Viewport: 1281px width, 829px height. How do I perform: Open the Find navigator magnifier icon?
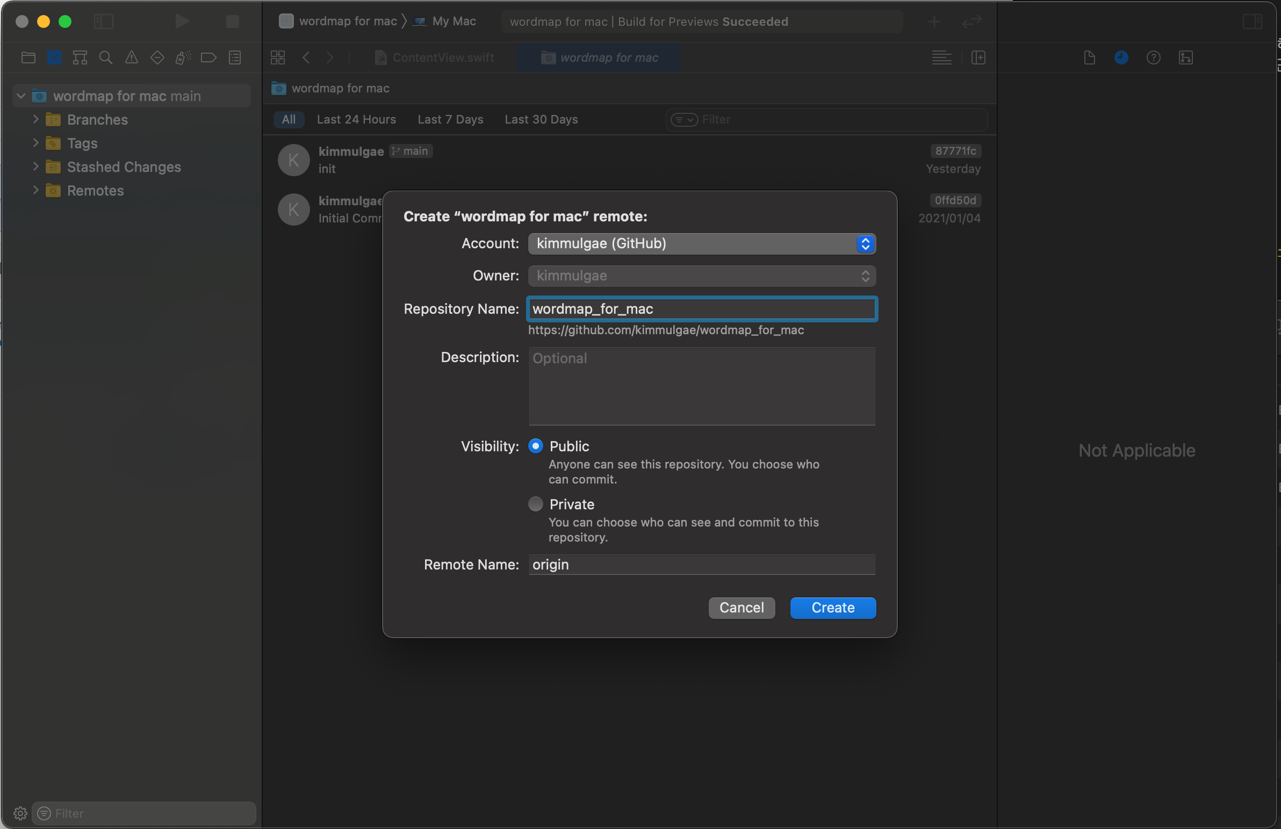pyautogui.click(x=105, y=57)
